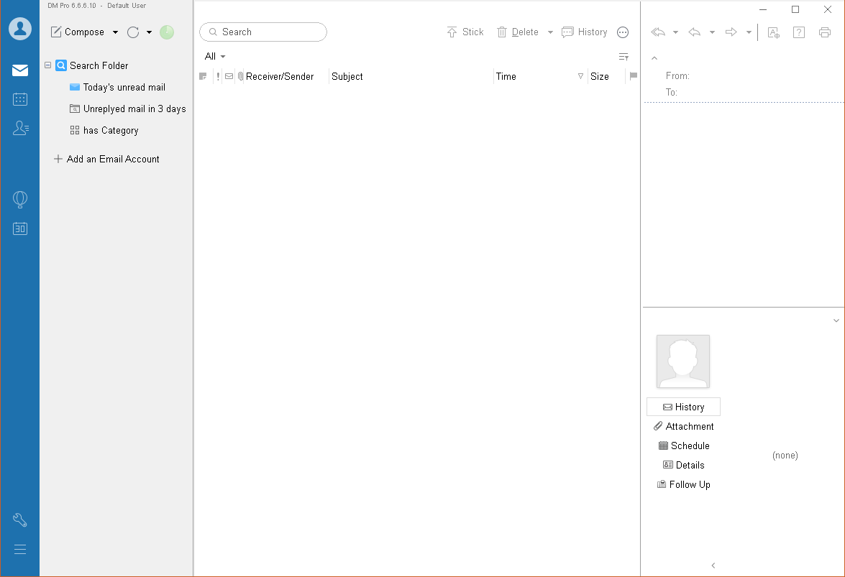Click the refresh/receive mail icon
This screenshot has height=577, width=845.
(x=133, y=32)
